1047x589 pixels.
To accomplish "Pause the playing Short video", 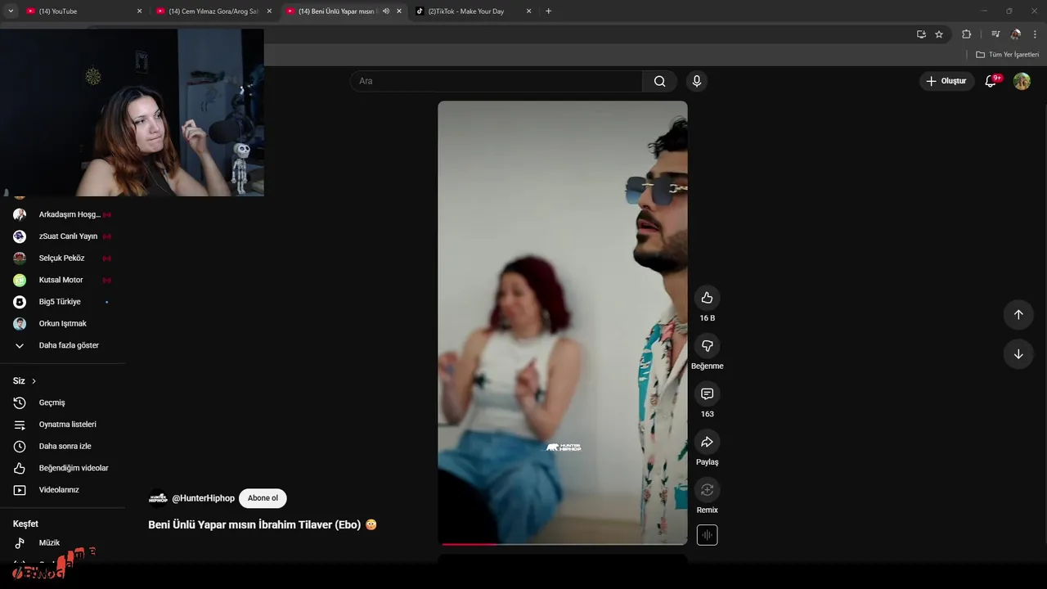I will (563, 322).
